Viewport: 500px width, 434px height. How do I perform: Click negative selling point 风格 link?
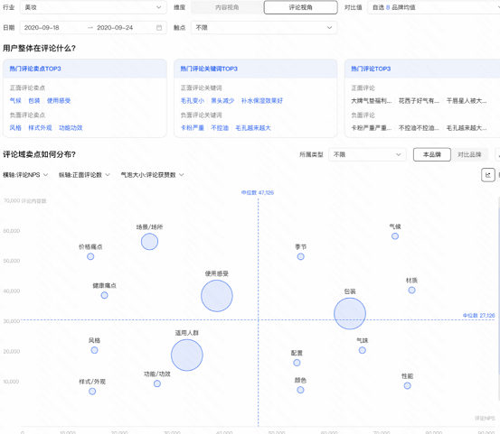coord(15,127)
